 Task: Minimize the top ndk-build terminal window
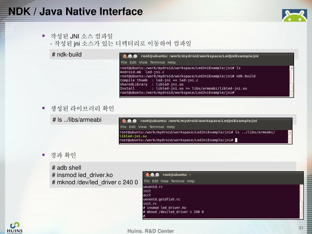pos(130,56)
